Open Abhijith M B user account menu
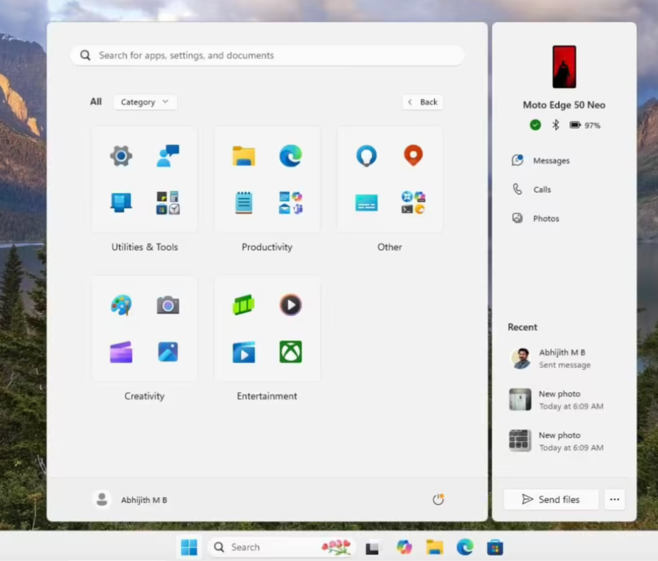658x561 pixels. click(130, 499)
